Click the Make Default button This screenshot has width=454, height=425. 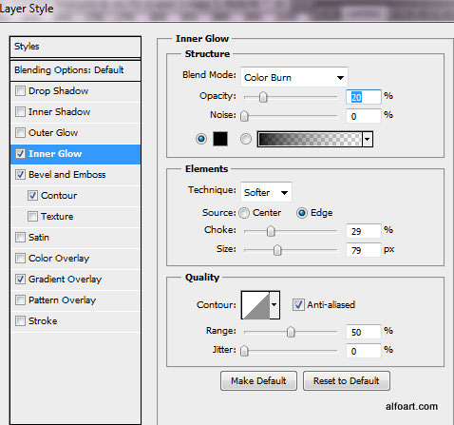tap(258, 380)
